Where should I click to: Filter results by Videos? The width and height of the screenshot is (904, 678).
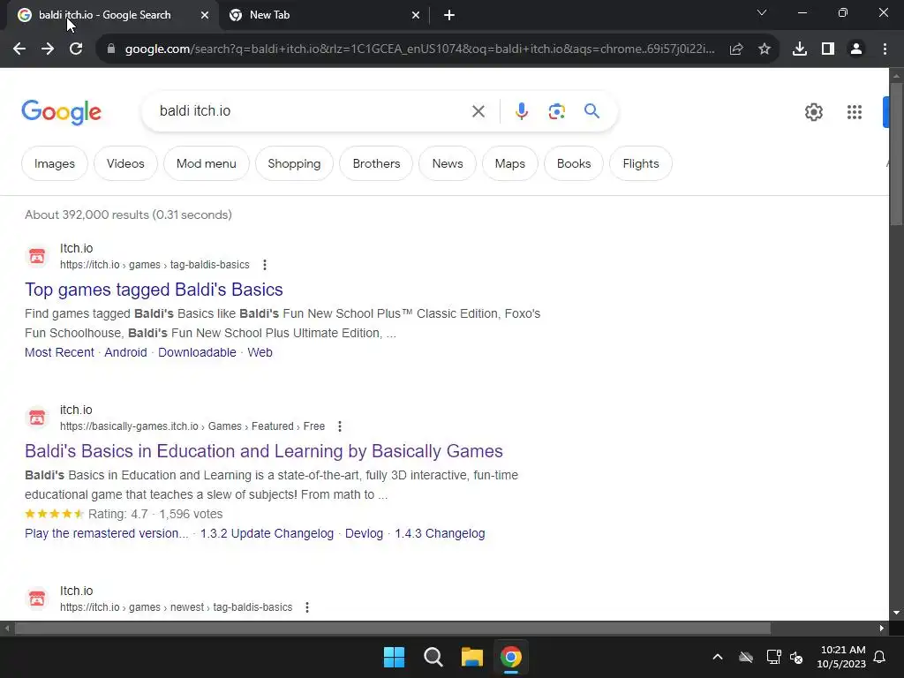[x=125, y=163]
